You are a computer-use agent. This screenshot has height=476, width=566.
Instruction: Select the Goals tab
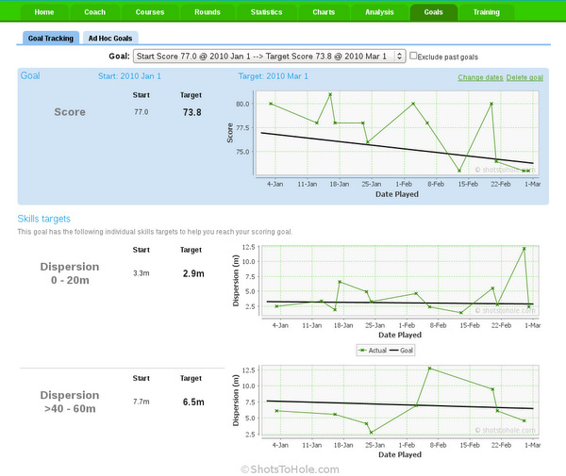pyautogui.click(x=434, y=12)
